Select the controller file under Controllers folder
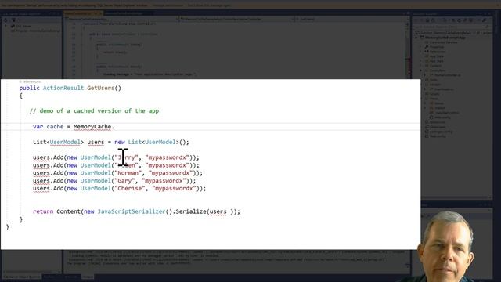The image size is (501, 282). 445,75
